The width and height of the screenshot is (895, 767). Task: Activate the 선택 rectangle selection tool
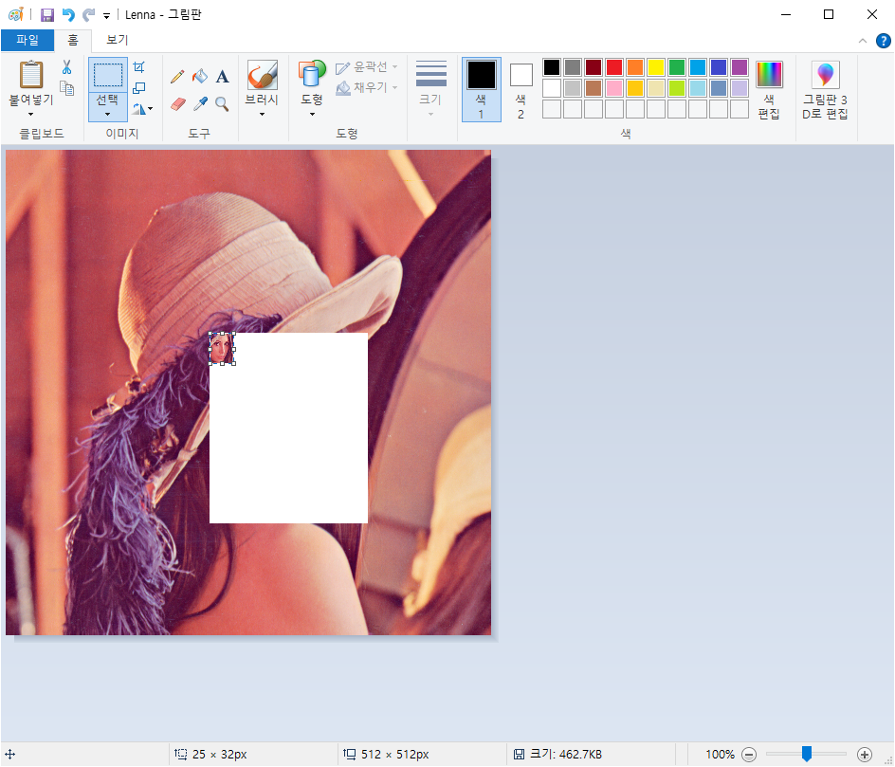click(108, 75)
